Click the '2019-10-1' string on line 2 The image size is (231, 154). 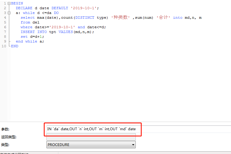(84, 8)
